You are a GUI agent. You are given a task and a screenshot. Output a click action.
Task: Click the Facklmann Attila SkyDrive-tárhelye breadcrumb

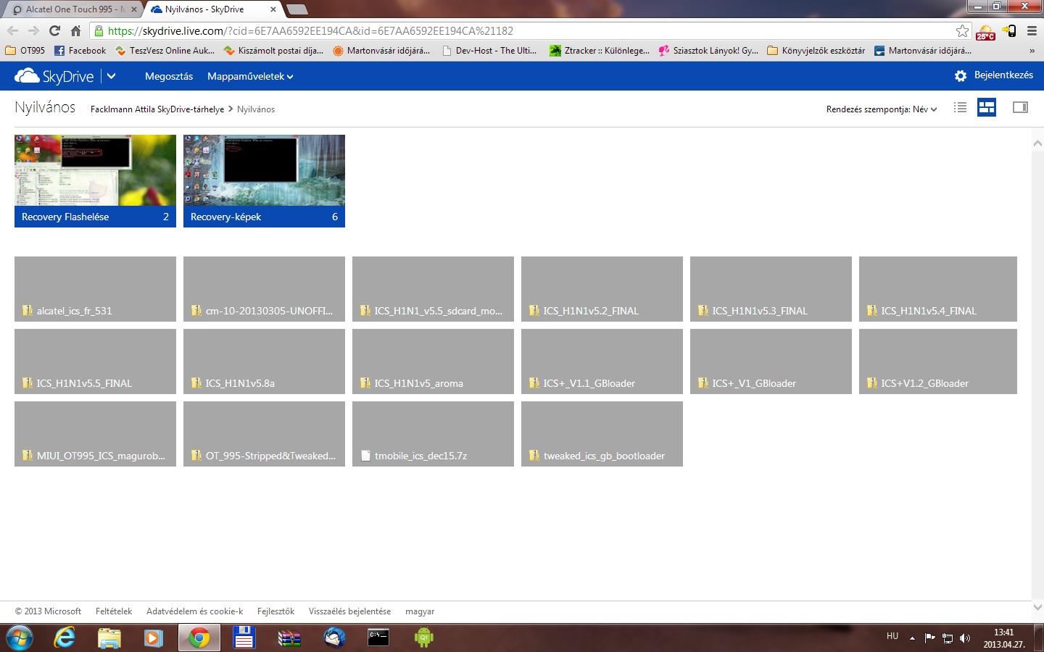[157, 109]
